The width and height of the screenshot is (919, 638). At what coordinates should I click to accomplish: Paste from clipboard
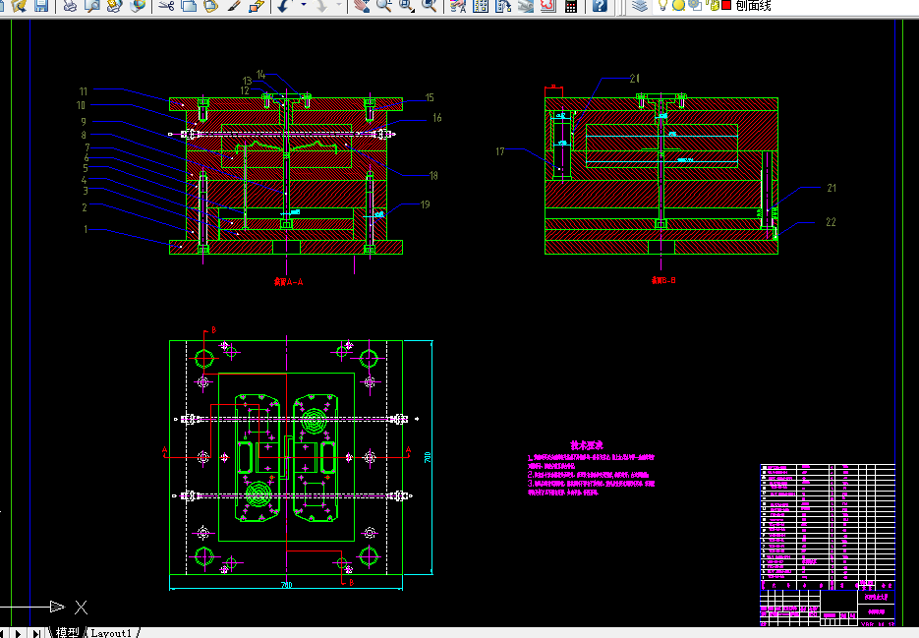pyautogui.click(x=211, y=5)
